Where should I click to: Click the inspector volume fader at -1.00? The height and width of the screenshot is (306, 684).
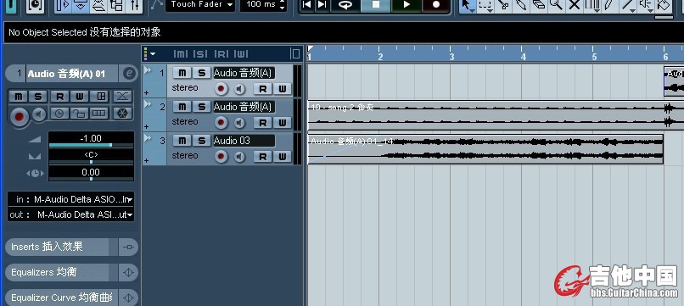pyautogui.click(x=91, y=141)
